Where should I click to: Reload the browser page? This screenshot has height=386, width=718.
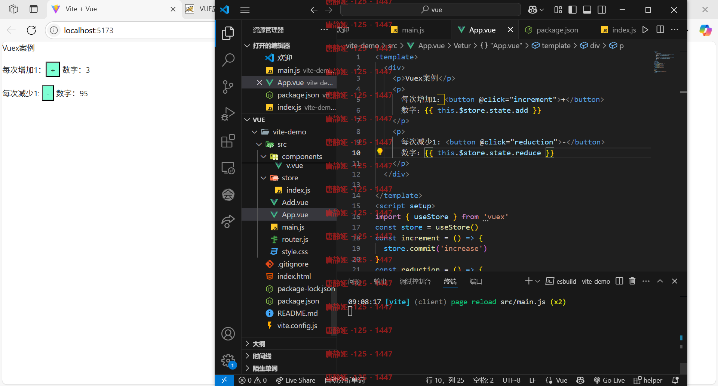tap(31, 30)
